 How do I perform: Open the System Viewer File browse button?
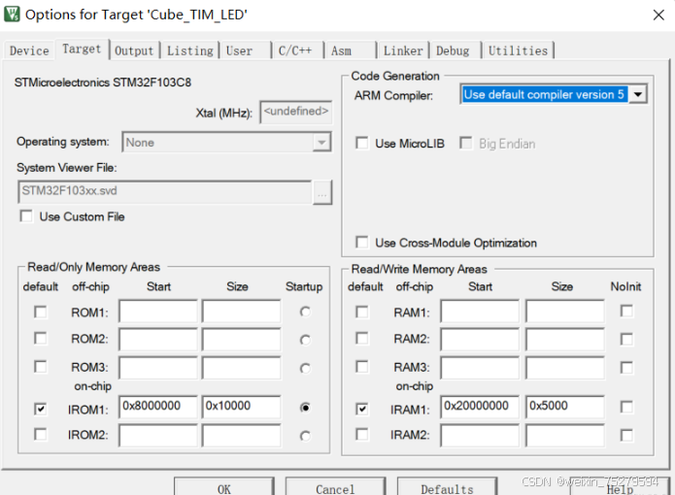(x=322, y=192)
